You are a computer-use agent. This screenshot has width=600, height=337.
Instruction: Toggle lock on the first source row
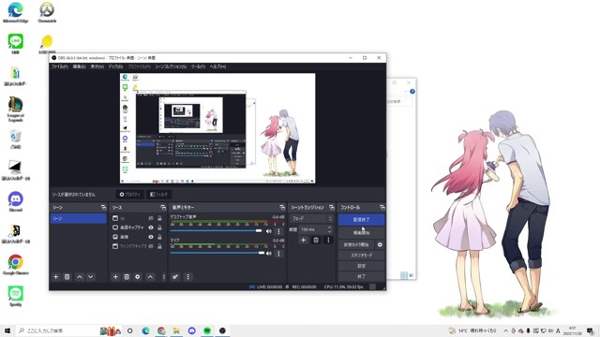159,218
